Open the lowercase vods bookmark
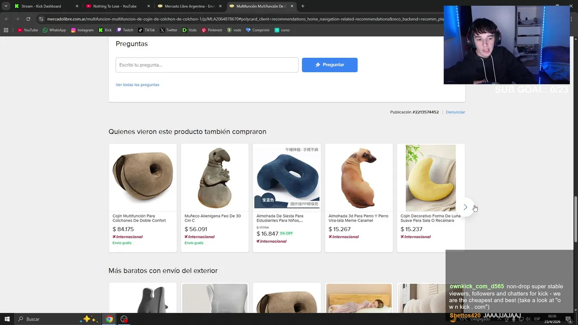Viewport: 578px width, 325px height. pos(234,30)
